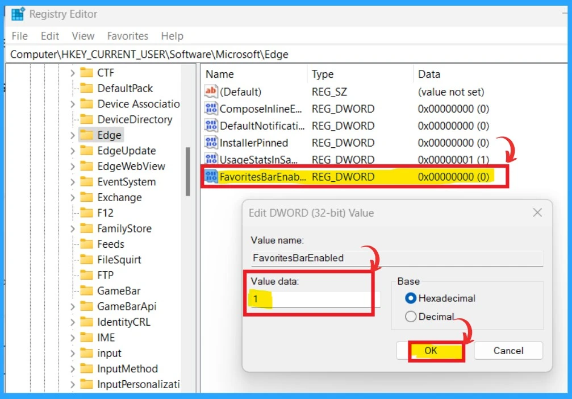
Task: Click the FamilyStore folder icon
Action: [86, 228]
